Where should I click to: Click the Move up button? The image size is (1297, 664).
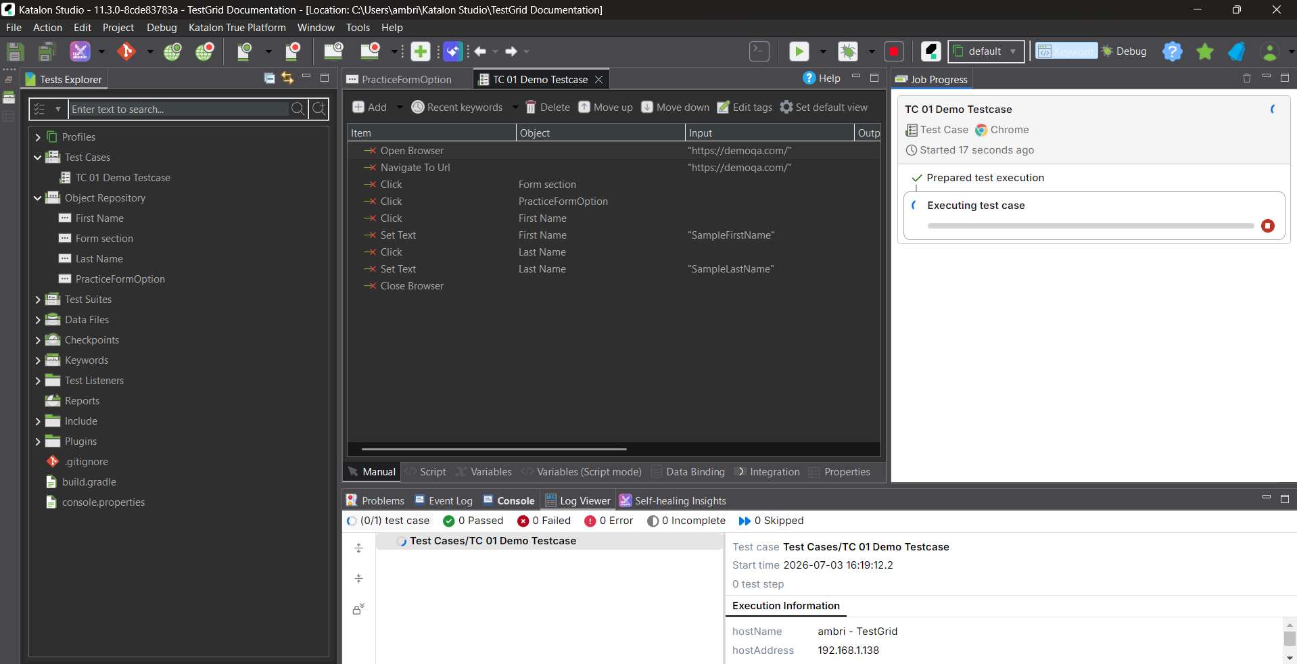[x=606, y=108]
